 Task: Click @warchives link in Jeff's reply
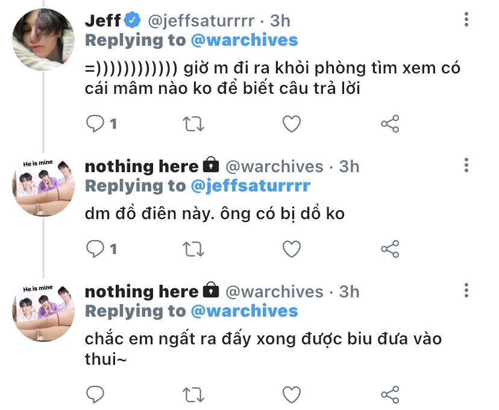coord(244,40)
